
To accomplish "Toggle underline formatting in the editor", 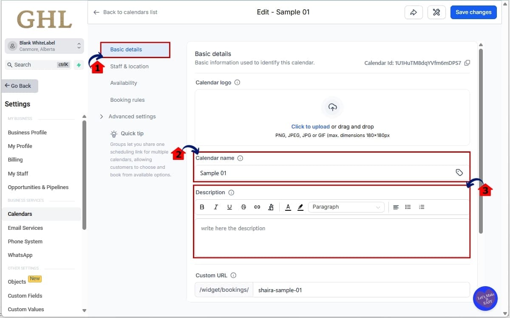I will 229,207.
